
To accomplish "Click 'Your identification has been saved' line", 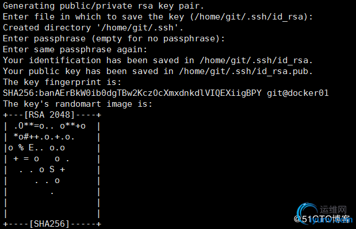I will point(158,60).
